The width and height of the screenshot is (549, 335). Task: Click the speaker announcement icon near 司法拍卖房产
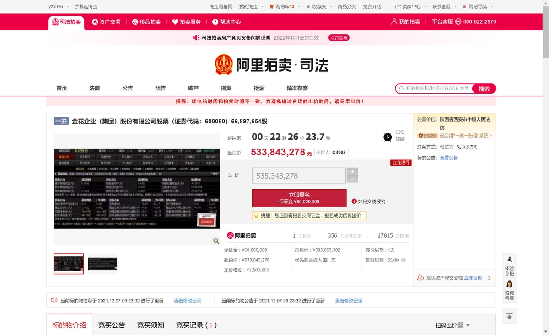coord(196,38)
